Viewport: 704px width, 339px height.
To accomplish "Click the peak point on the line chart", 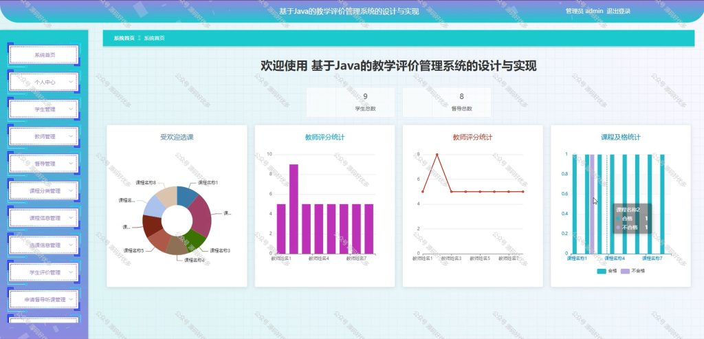I will coord(437,155).
